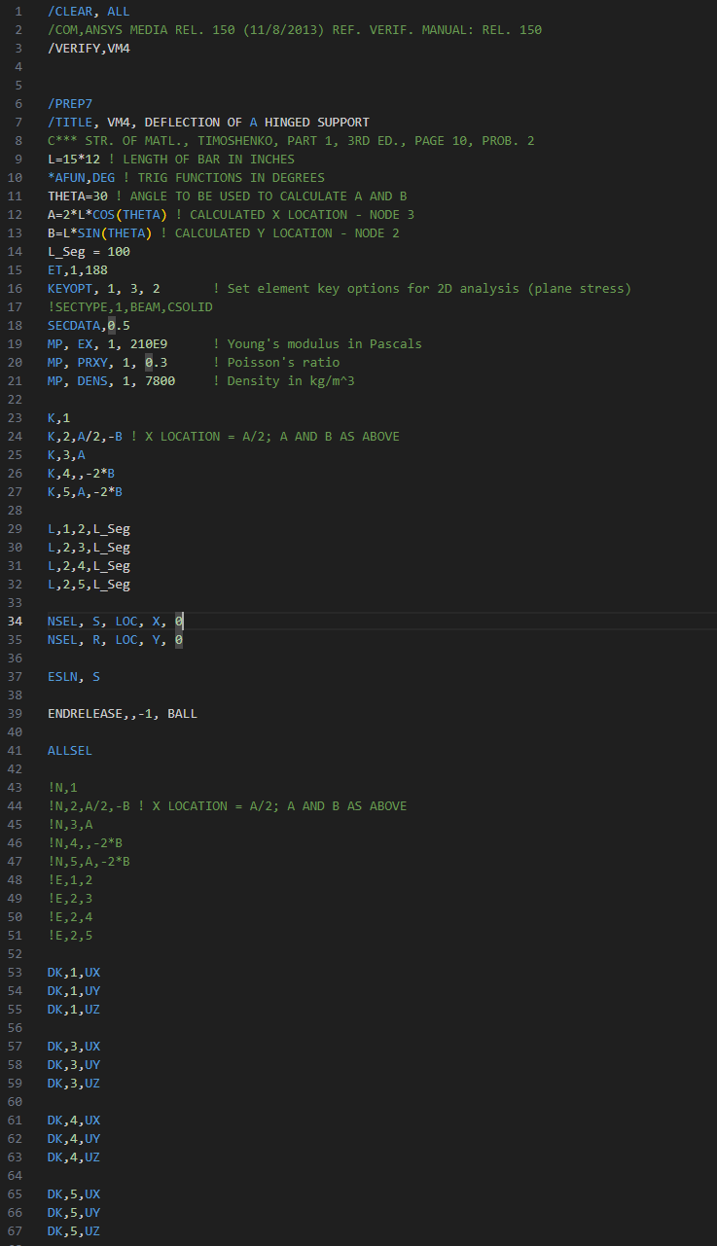The height and width of the screenshot is (1246, 717).
Task: Click the KEYOPT, 1, 3, 2 command
Action: pyautogui.click(x=104, y=288)
